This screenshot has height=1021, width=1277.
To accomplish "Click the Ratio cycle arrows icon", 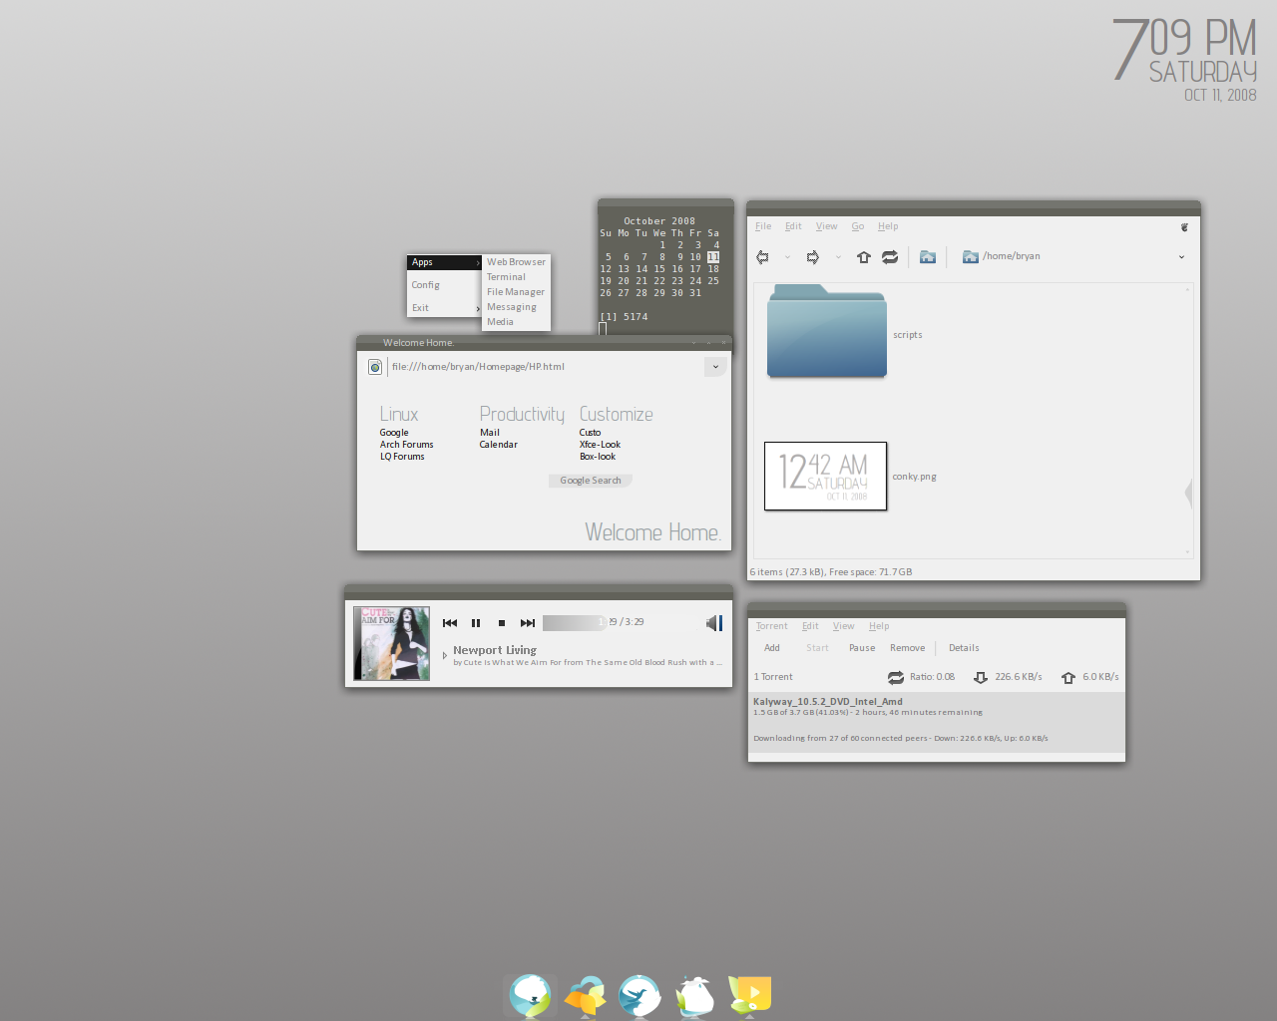I will 896,677.
